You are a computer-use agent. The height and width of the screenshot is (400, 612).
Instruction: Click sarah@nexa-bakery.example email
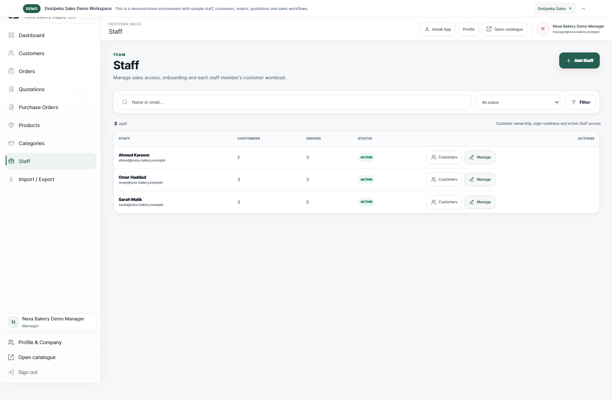(141, 205)
